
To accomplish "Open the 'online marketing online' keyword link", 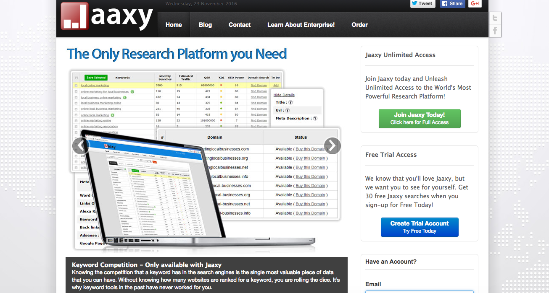I will (96, 121).
